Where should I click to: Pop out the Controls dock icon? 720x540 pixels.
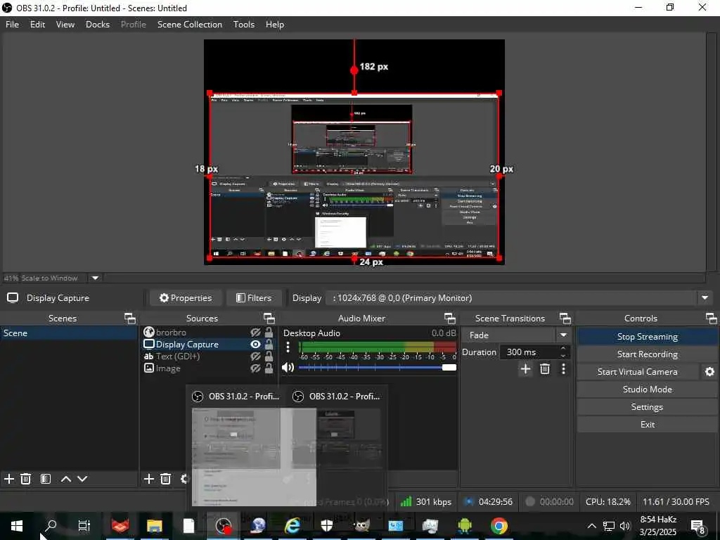pyautogui.click(x=712, y=319)
